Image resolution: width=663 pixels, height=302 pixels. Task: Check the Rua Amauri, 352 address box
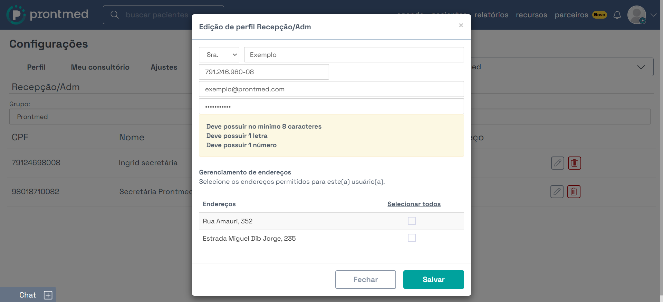(412, 221)
